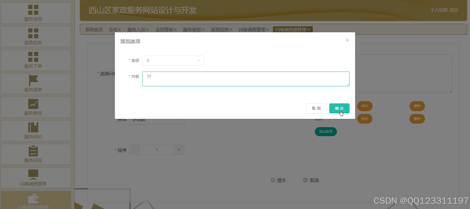The image size is (470, 209).
Task: Switch to the 会员等级 tab
Action: pos(164,30)
